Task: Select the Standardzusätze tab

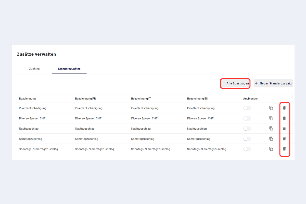Action: 69,69
